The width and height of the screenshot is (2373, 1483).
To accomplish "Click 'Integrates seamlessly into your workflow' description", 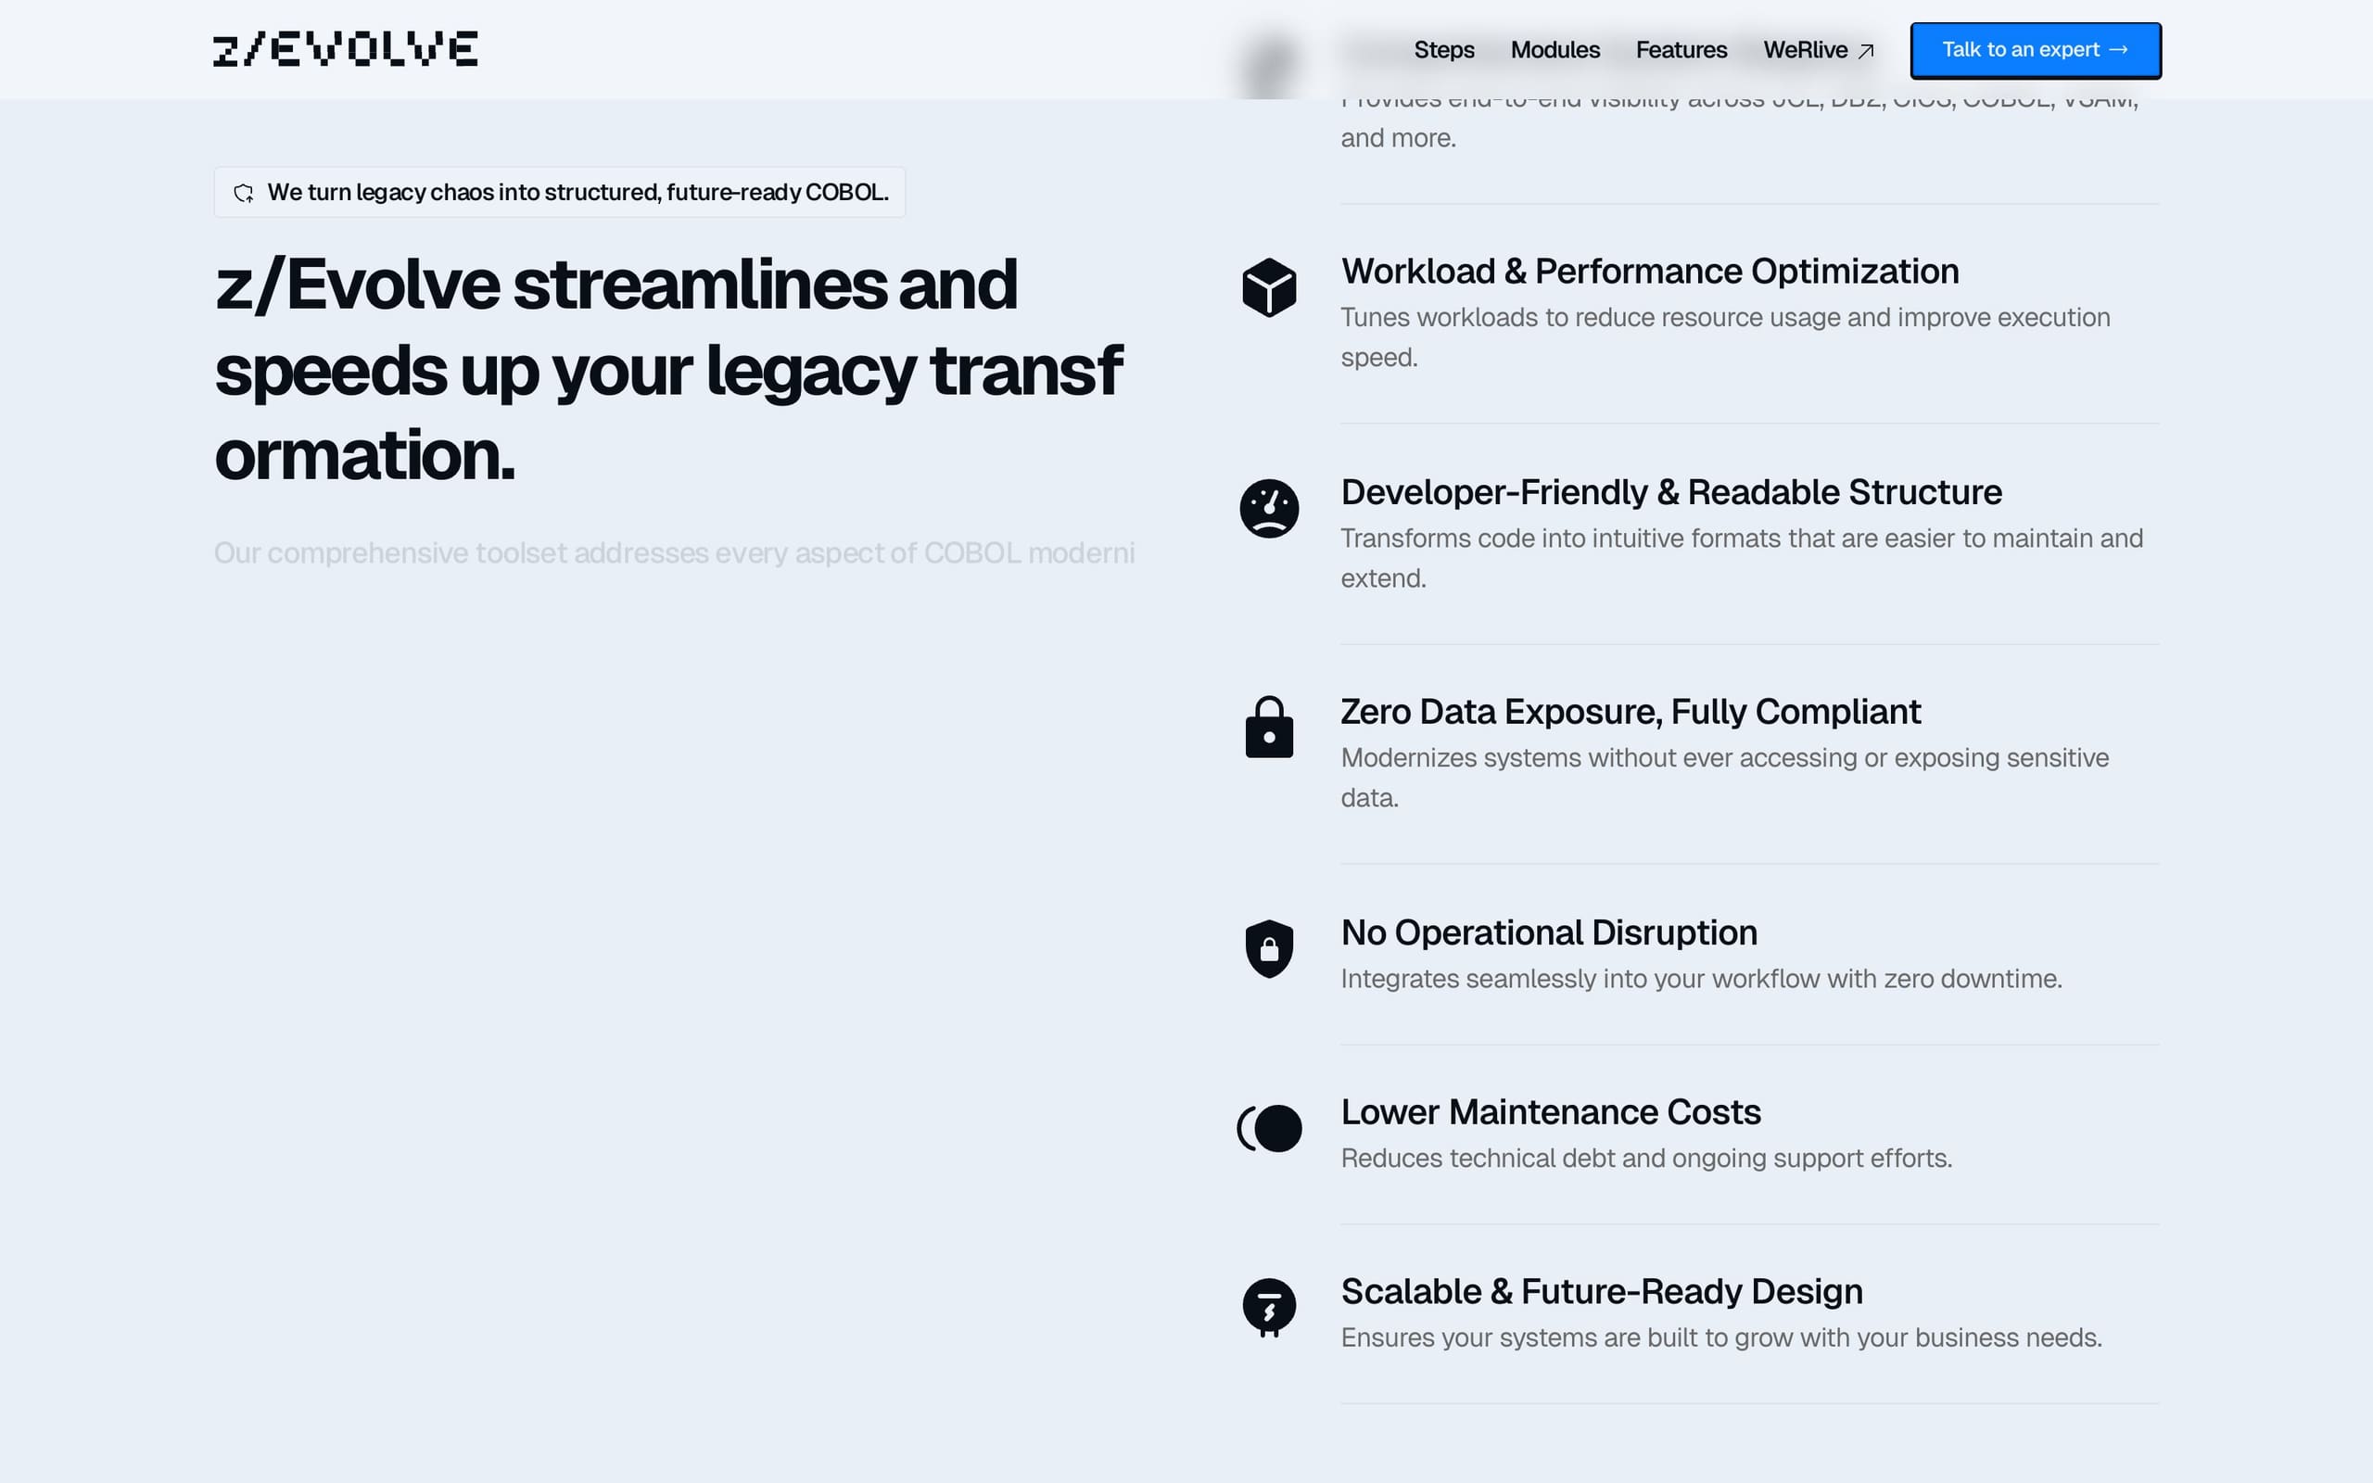I will pos(1700,979).
